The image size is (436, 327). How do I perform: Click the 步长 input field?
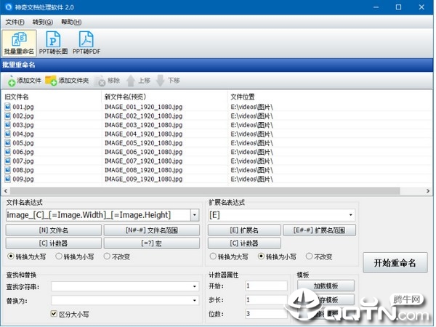tap(266, 299)
